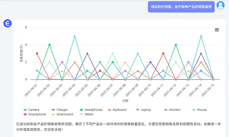The image size is (229, 137).
Task: Click the user message bubble about 折线图
Action: click(x=181, y=7)
